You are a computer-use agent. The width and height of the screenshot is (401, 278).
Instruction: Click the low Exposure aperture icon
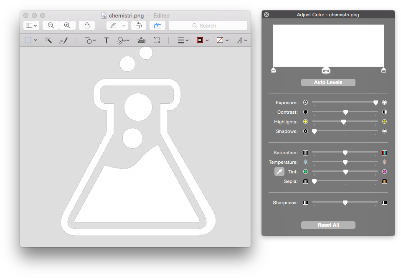306,103
